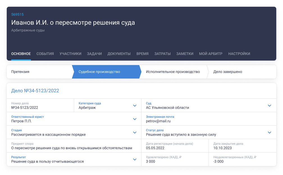Switch to the ОСНОВНОЕ tab
Image resolution: width=283 pixels, height=175 pixels.
click(21, 54)
